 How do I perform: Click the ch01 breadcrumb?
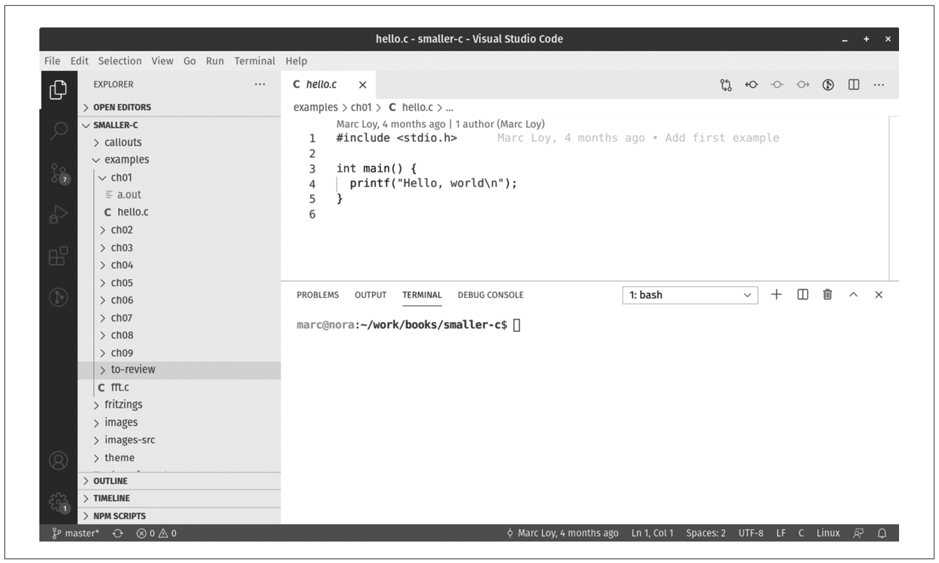pyautogui.click(x=361, y=107)
